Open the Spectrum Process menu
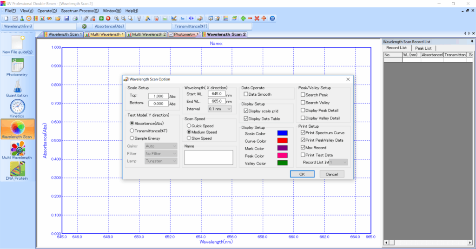Viewport: 476px width, 249px height. (x=79, y=10)
